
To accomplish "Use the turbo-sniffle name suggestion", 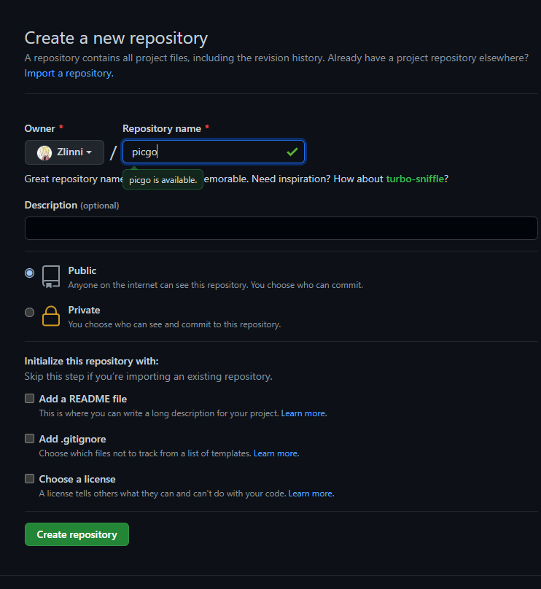I will [415, 179].
